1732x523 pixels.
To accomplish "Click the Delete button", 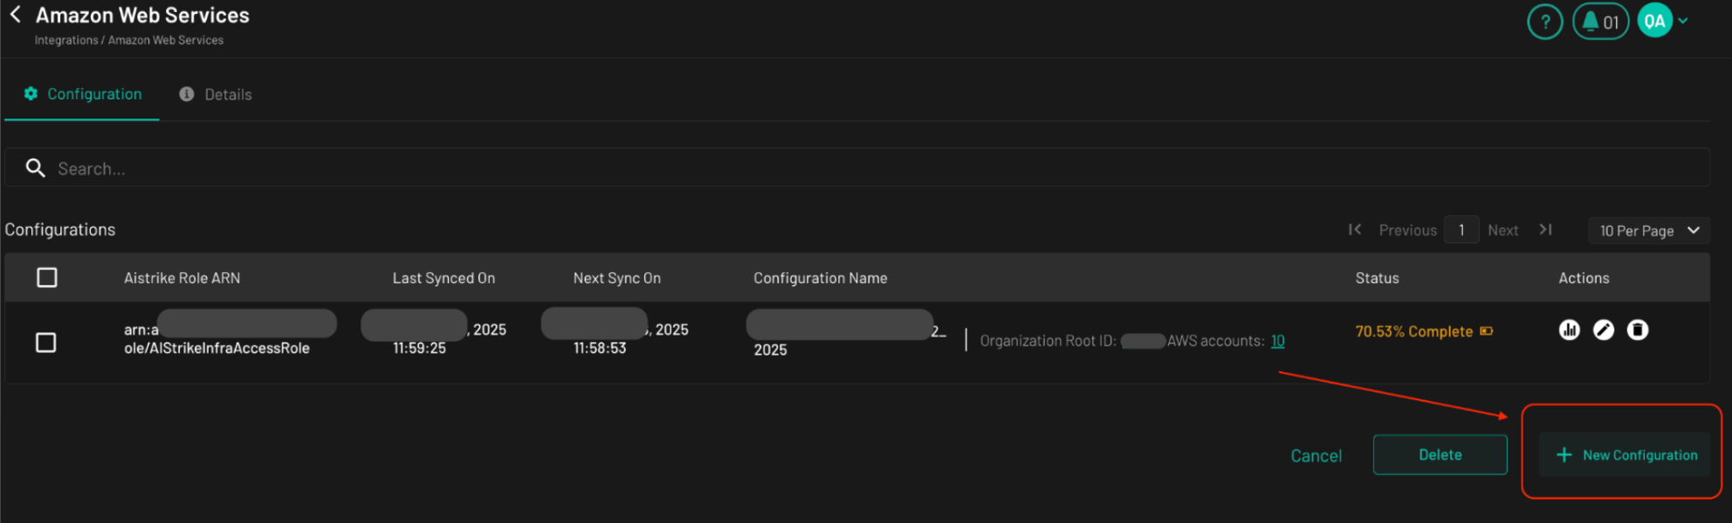I will pyautogui.click(x=1440, y=455).
